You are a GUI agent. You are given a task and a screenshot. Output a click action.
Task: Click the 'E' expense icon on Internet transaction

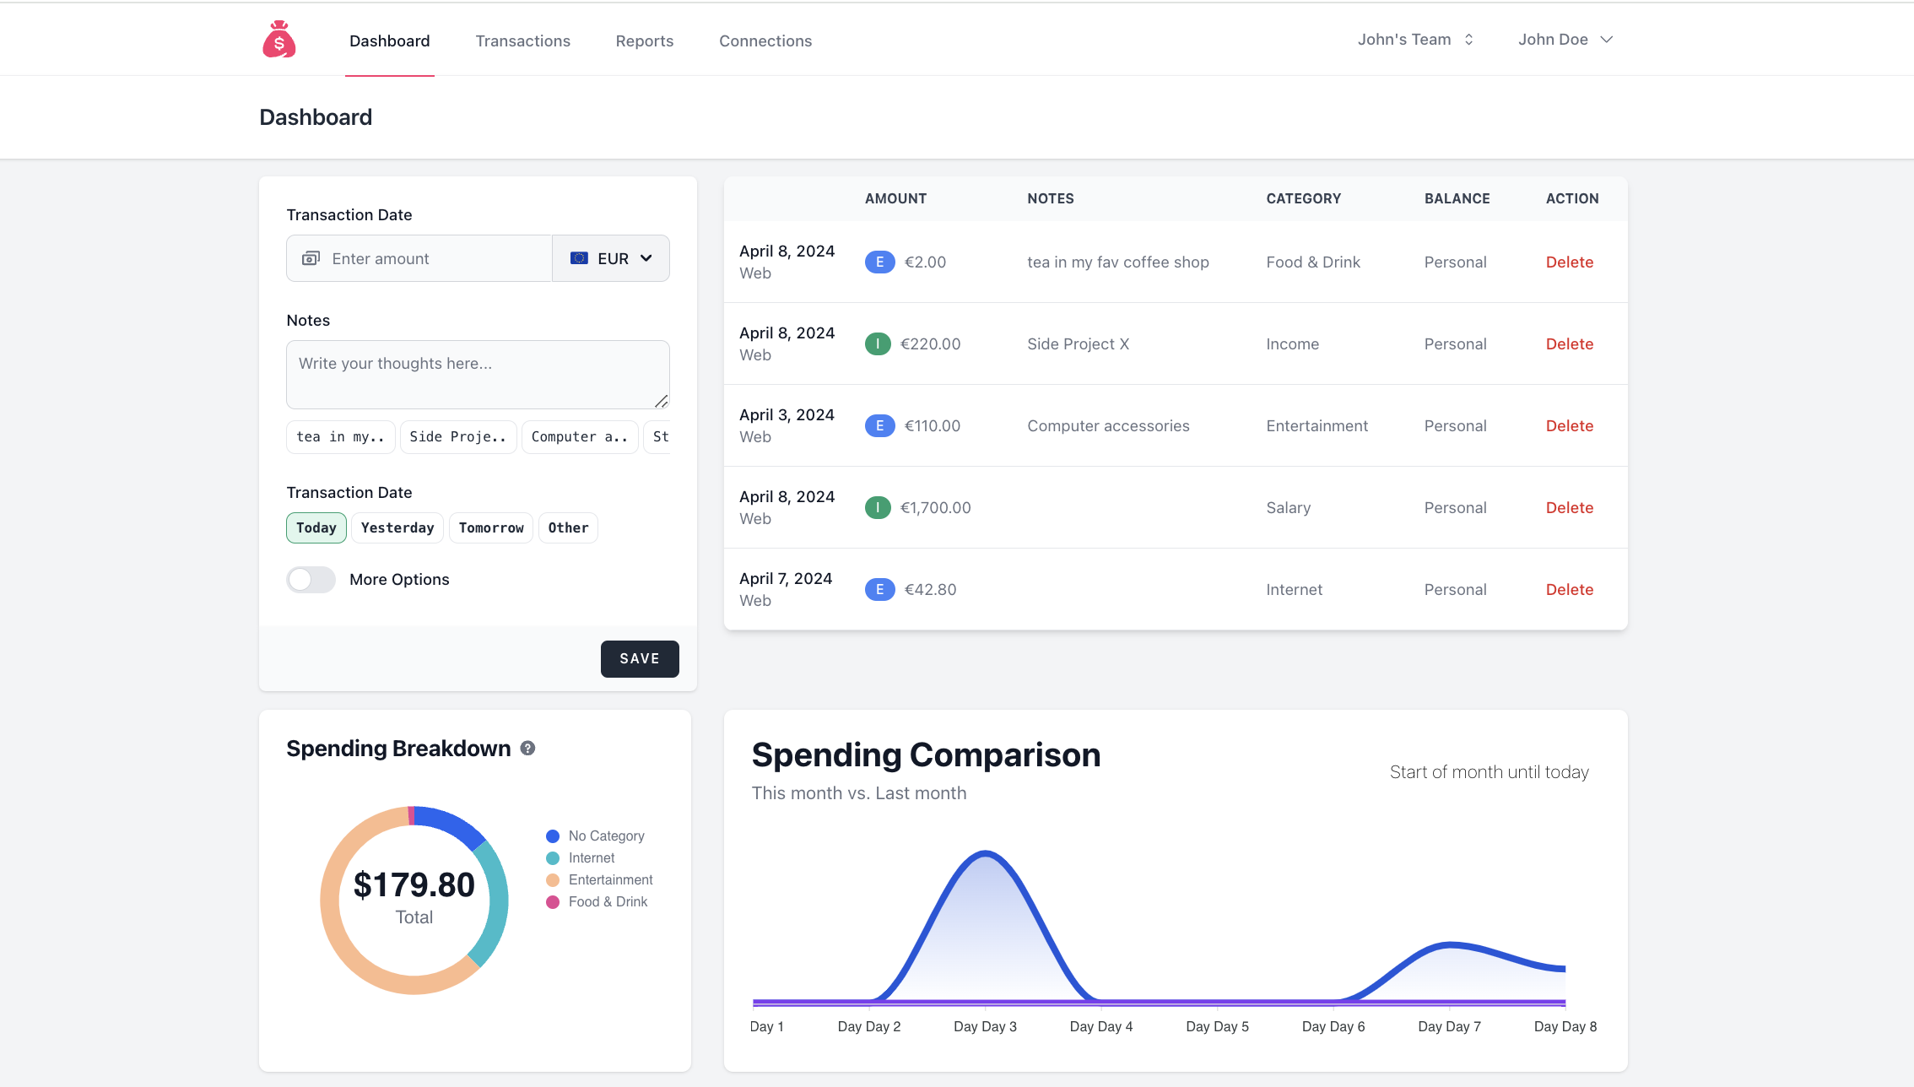click(x=879, y=589)
